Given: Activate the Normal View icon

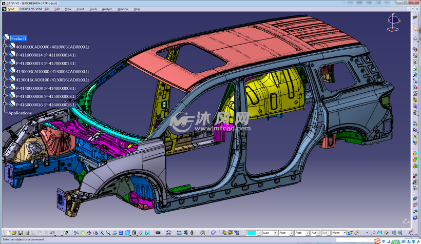Looking at the screenshot, I should tap(114, 233).
